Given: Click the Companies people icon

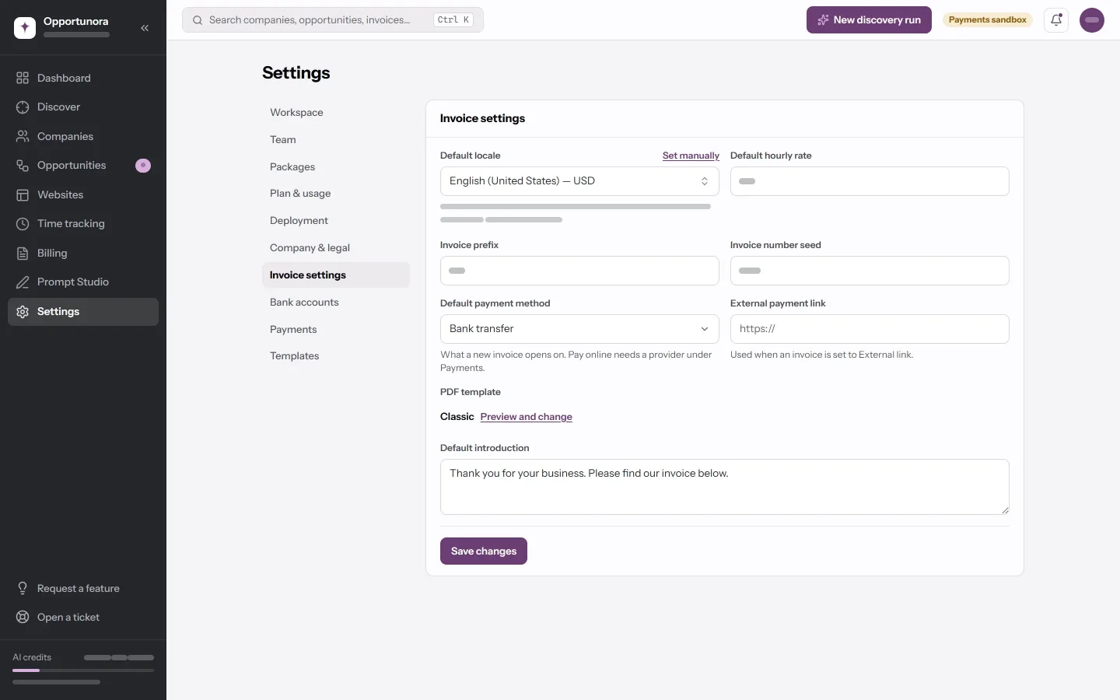Looking at the screenshot, I should (x=23, y=136).
